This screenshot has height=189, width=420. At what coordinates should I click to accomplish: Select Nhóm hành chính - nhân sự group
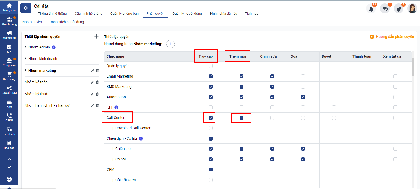[47, 106]
